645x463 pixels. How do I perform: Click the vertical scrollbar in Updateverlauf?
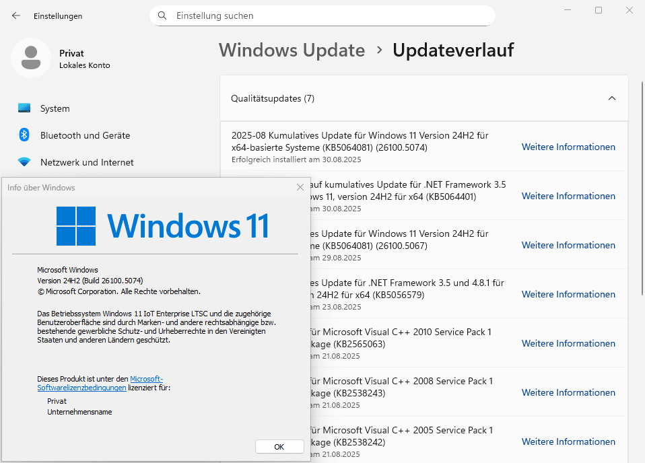642,188
